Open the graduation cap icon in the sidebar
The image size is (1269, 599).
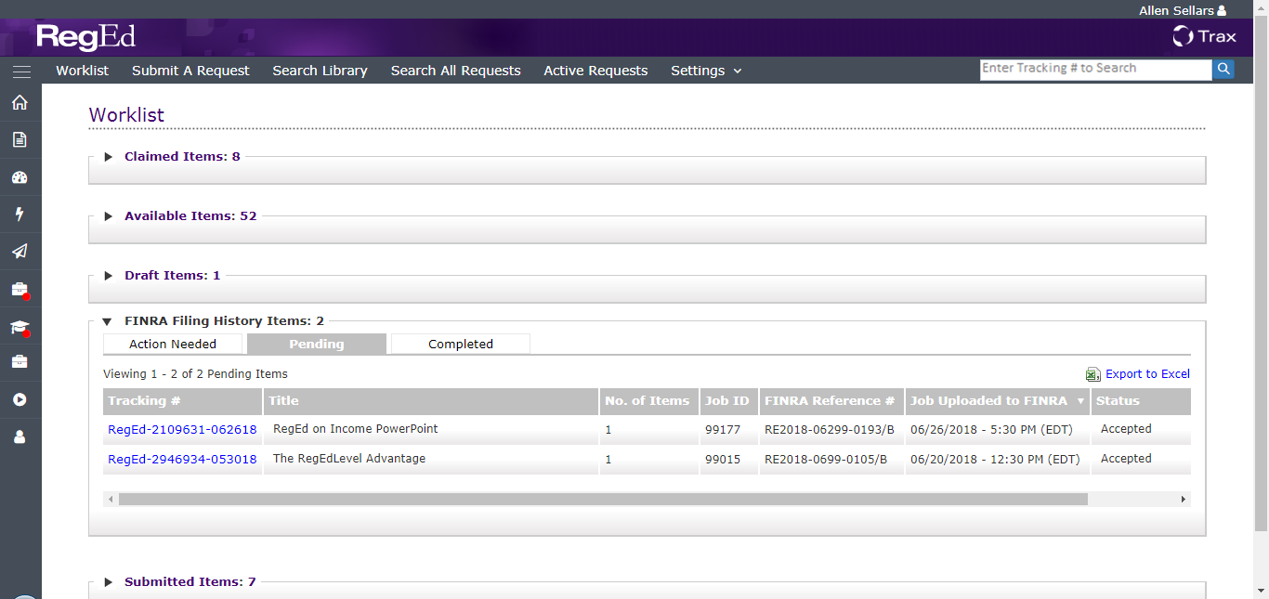pos(20,327)
